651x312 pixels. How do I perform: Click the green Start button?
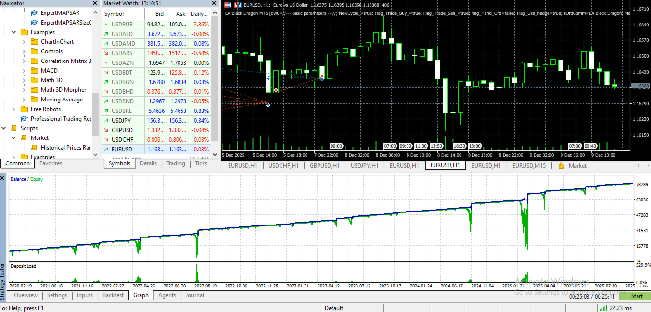pyautogui.click(x=635, y=296)
